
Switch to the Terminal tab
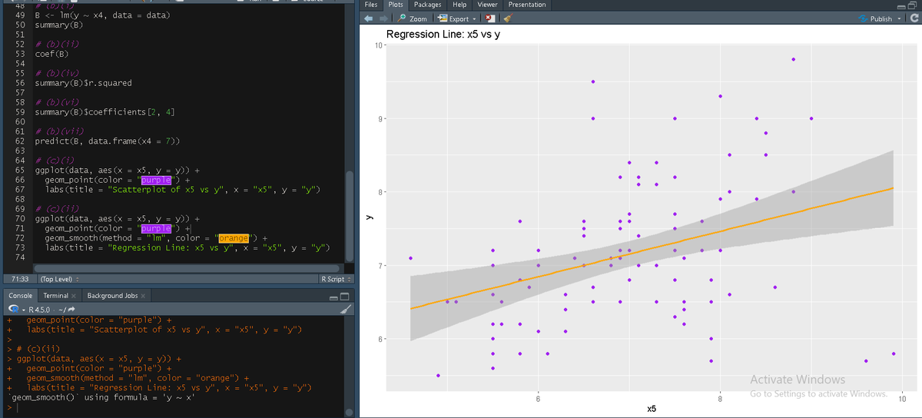[x=55, y=295]
